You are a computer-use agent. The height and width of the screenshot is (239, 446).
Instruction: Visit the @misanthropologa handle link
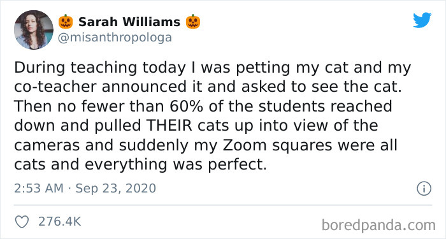(115, 37)
